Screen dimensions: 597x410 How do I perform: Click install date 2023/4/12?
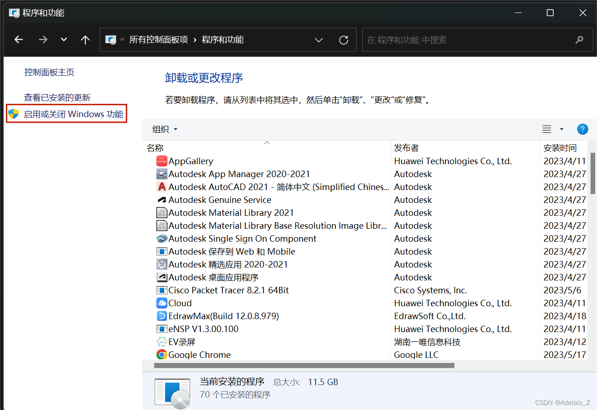pos(565,342)
